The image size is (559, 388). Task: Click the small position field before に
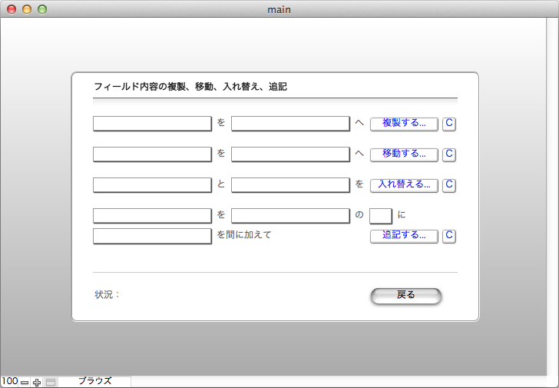click(x=381, y=216)
